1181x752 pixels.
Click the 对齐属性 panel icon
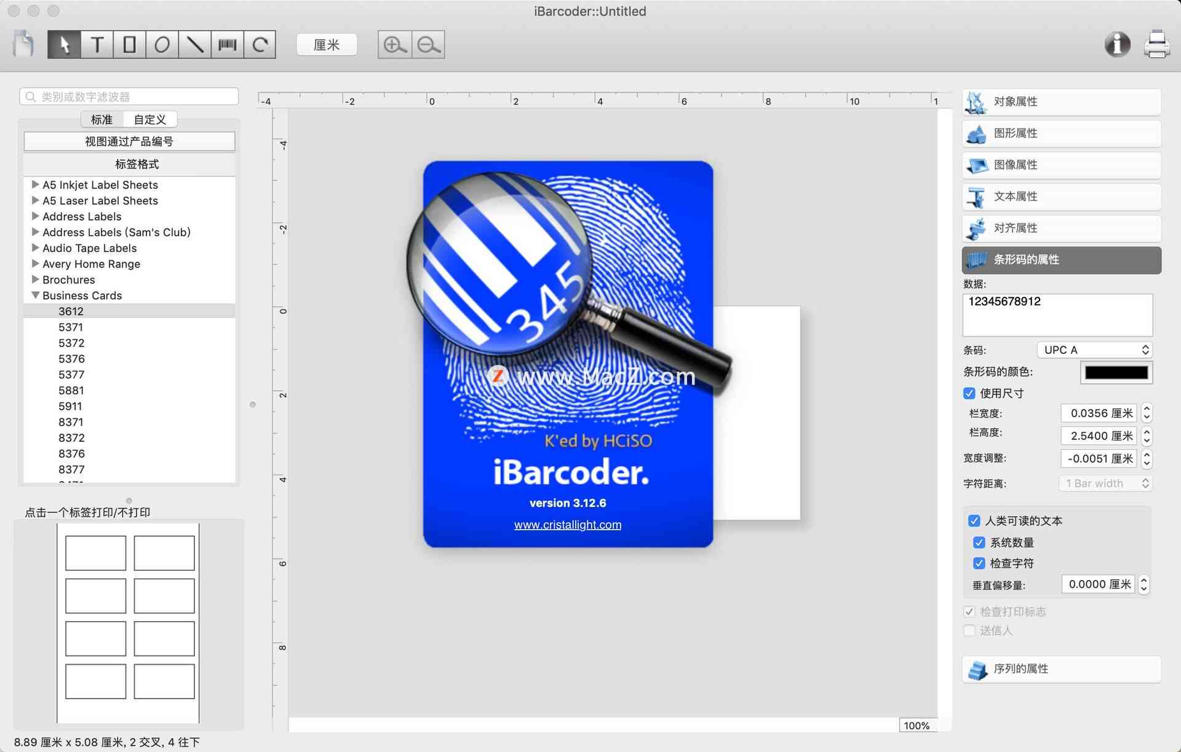(x=976, y=229)
